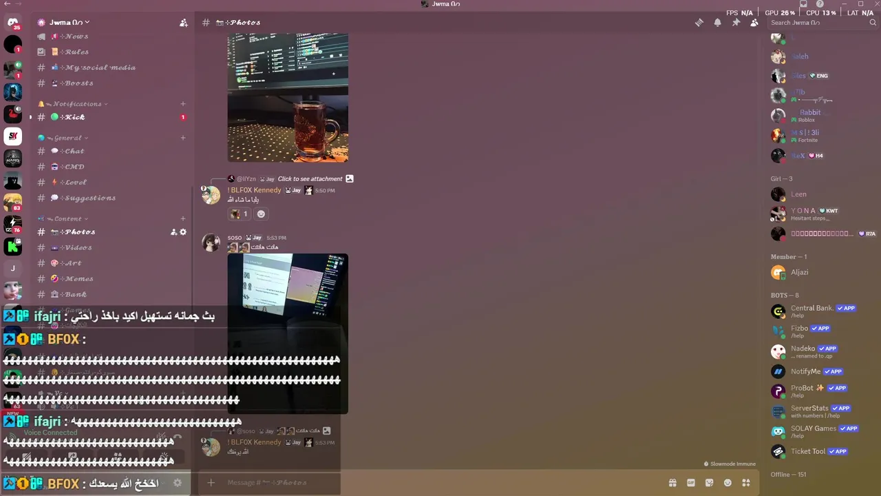Click create invite icon on Photos channel
This screenshot has height=496, width=881.
[173, 232]
